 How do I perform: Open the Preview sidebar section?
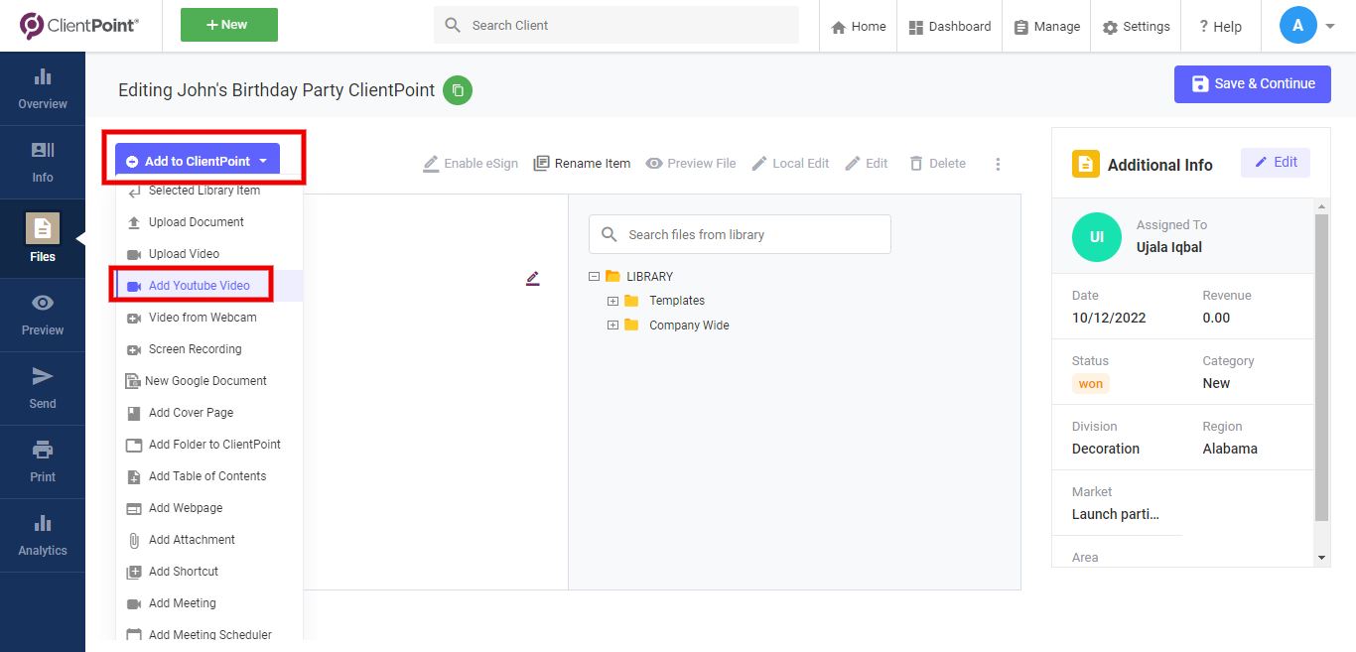(x=43, y=316)
